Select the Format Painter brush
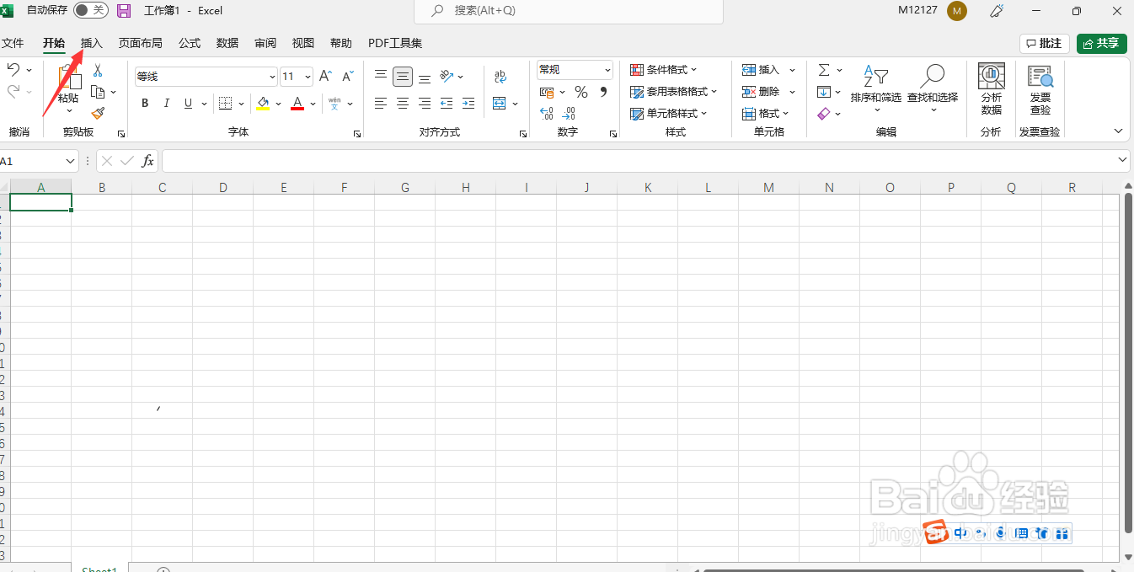The width and height of the screenshot is (1134, 572). click(98, 113)
